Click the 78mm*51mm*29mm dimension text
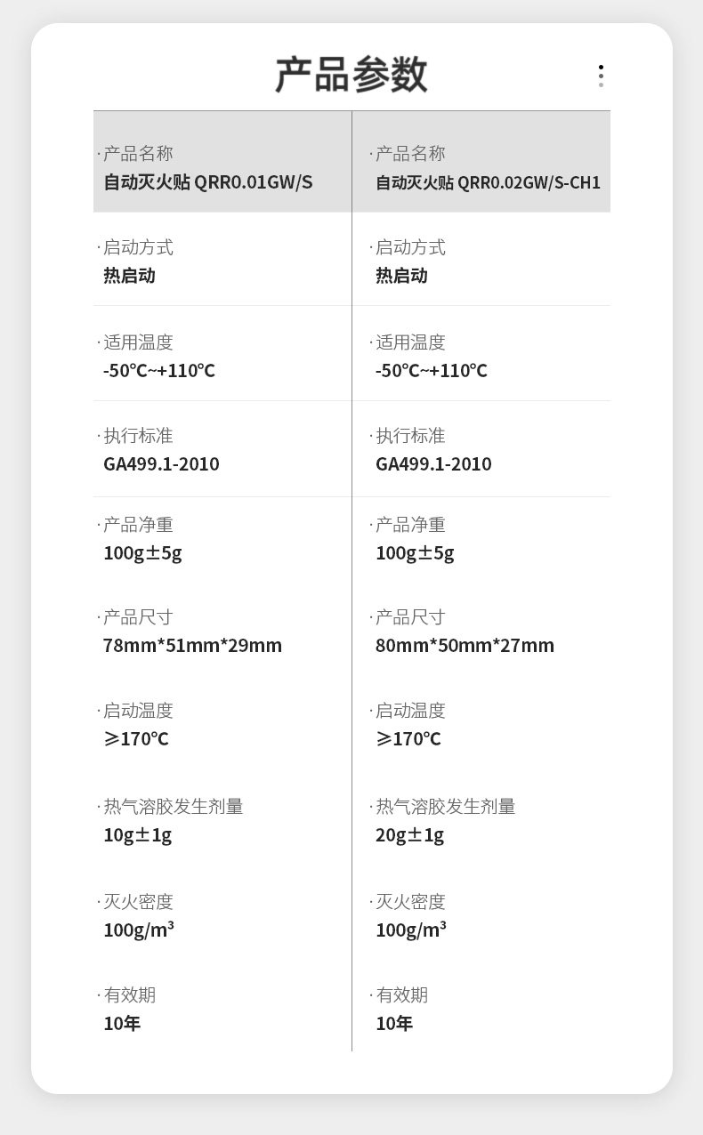This screenshot has height=1135, width=703. point(192,646)
